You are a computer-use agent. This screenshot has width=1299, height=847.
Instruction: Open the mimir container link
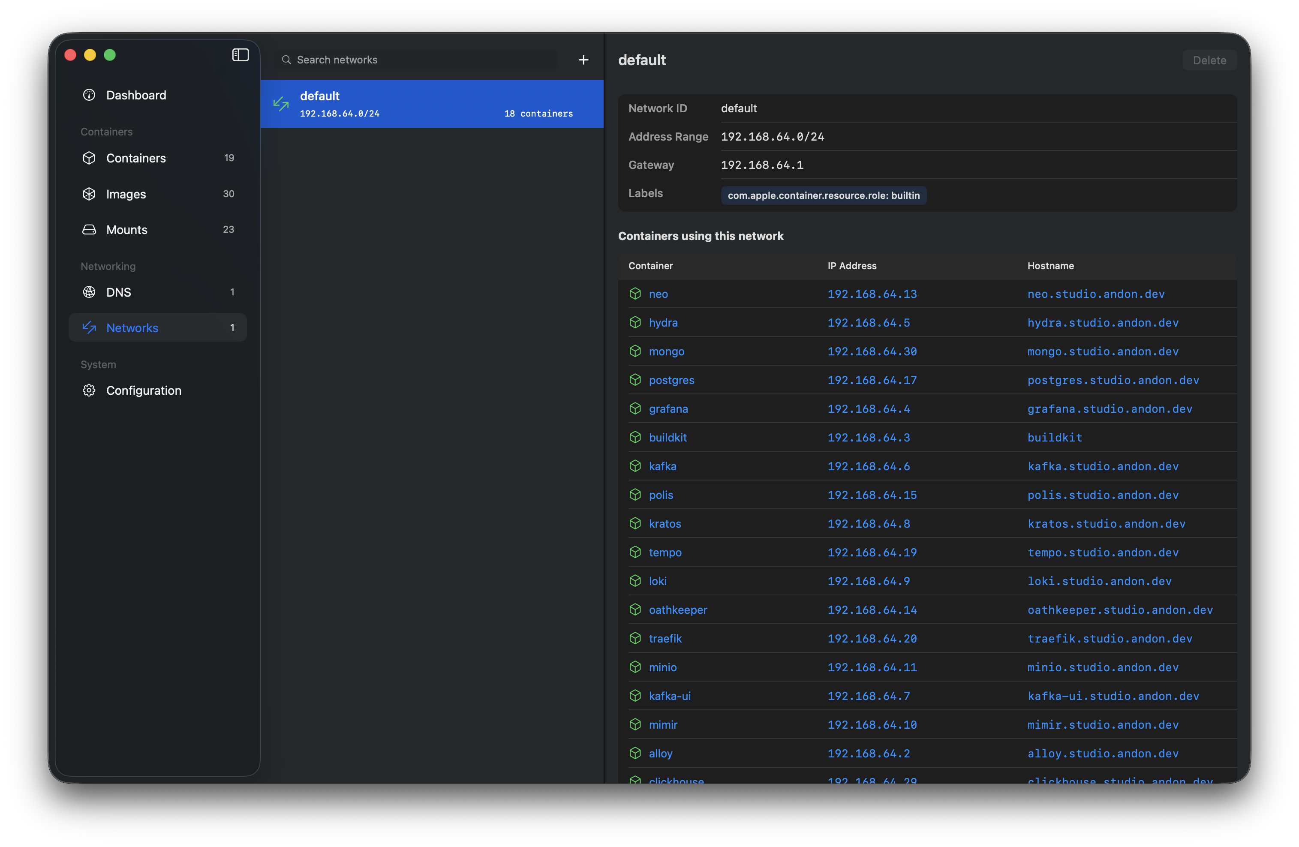[663, 725]
